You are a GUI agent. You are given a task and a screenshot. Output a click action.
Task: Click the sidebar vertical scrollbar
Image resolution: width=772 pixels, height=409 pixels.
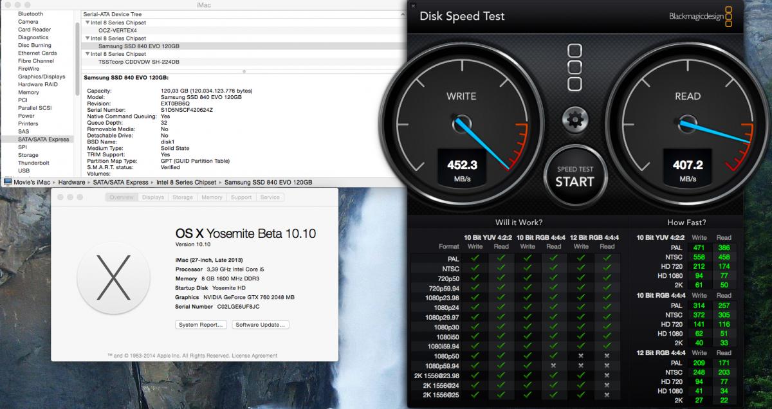coord(78,59)
